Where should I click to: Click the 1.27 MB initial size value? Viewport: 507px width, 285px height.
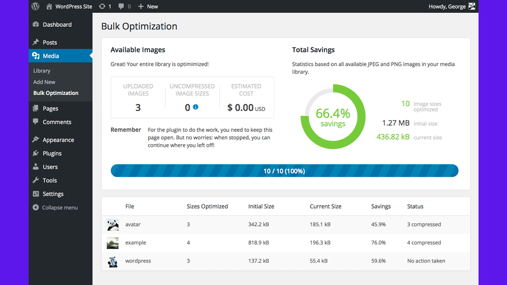click(396, 123)
